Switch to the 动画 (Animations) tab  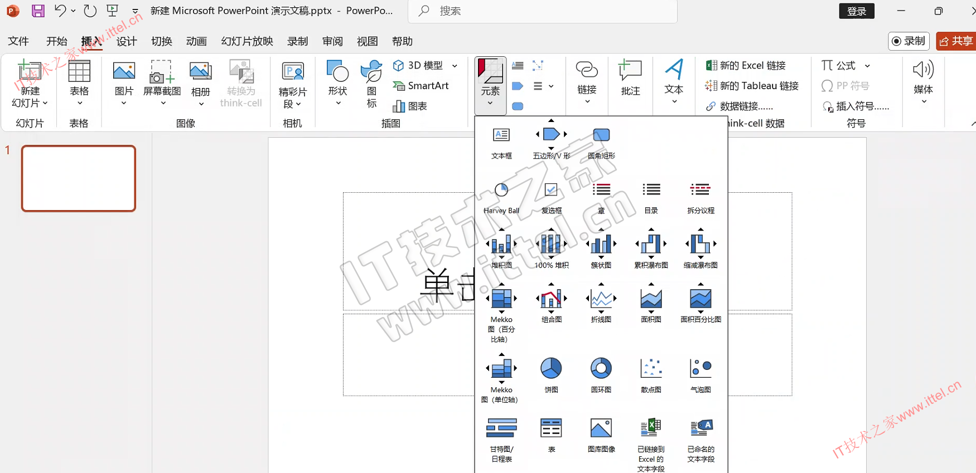[x=196, y=41]
